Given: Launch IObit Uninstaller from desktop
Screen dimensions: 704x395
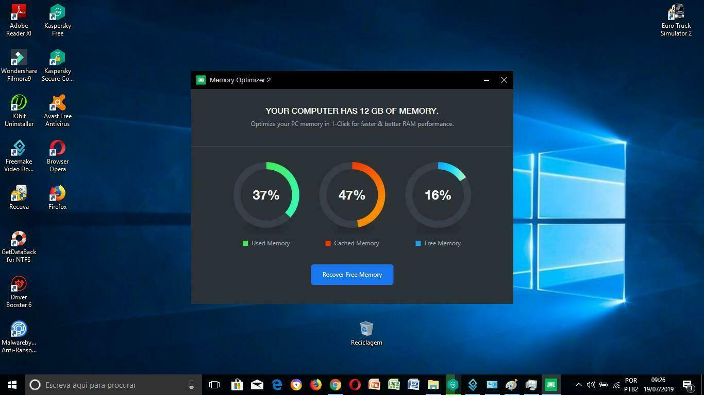Looking at the screenshot, I should tap(19, 111).
